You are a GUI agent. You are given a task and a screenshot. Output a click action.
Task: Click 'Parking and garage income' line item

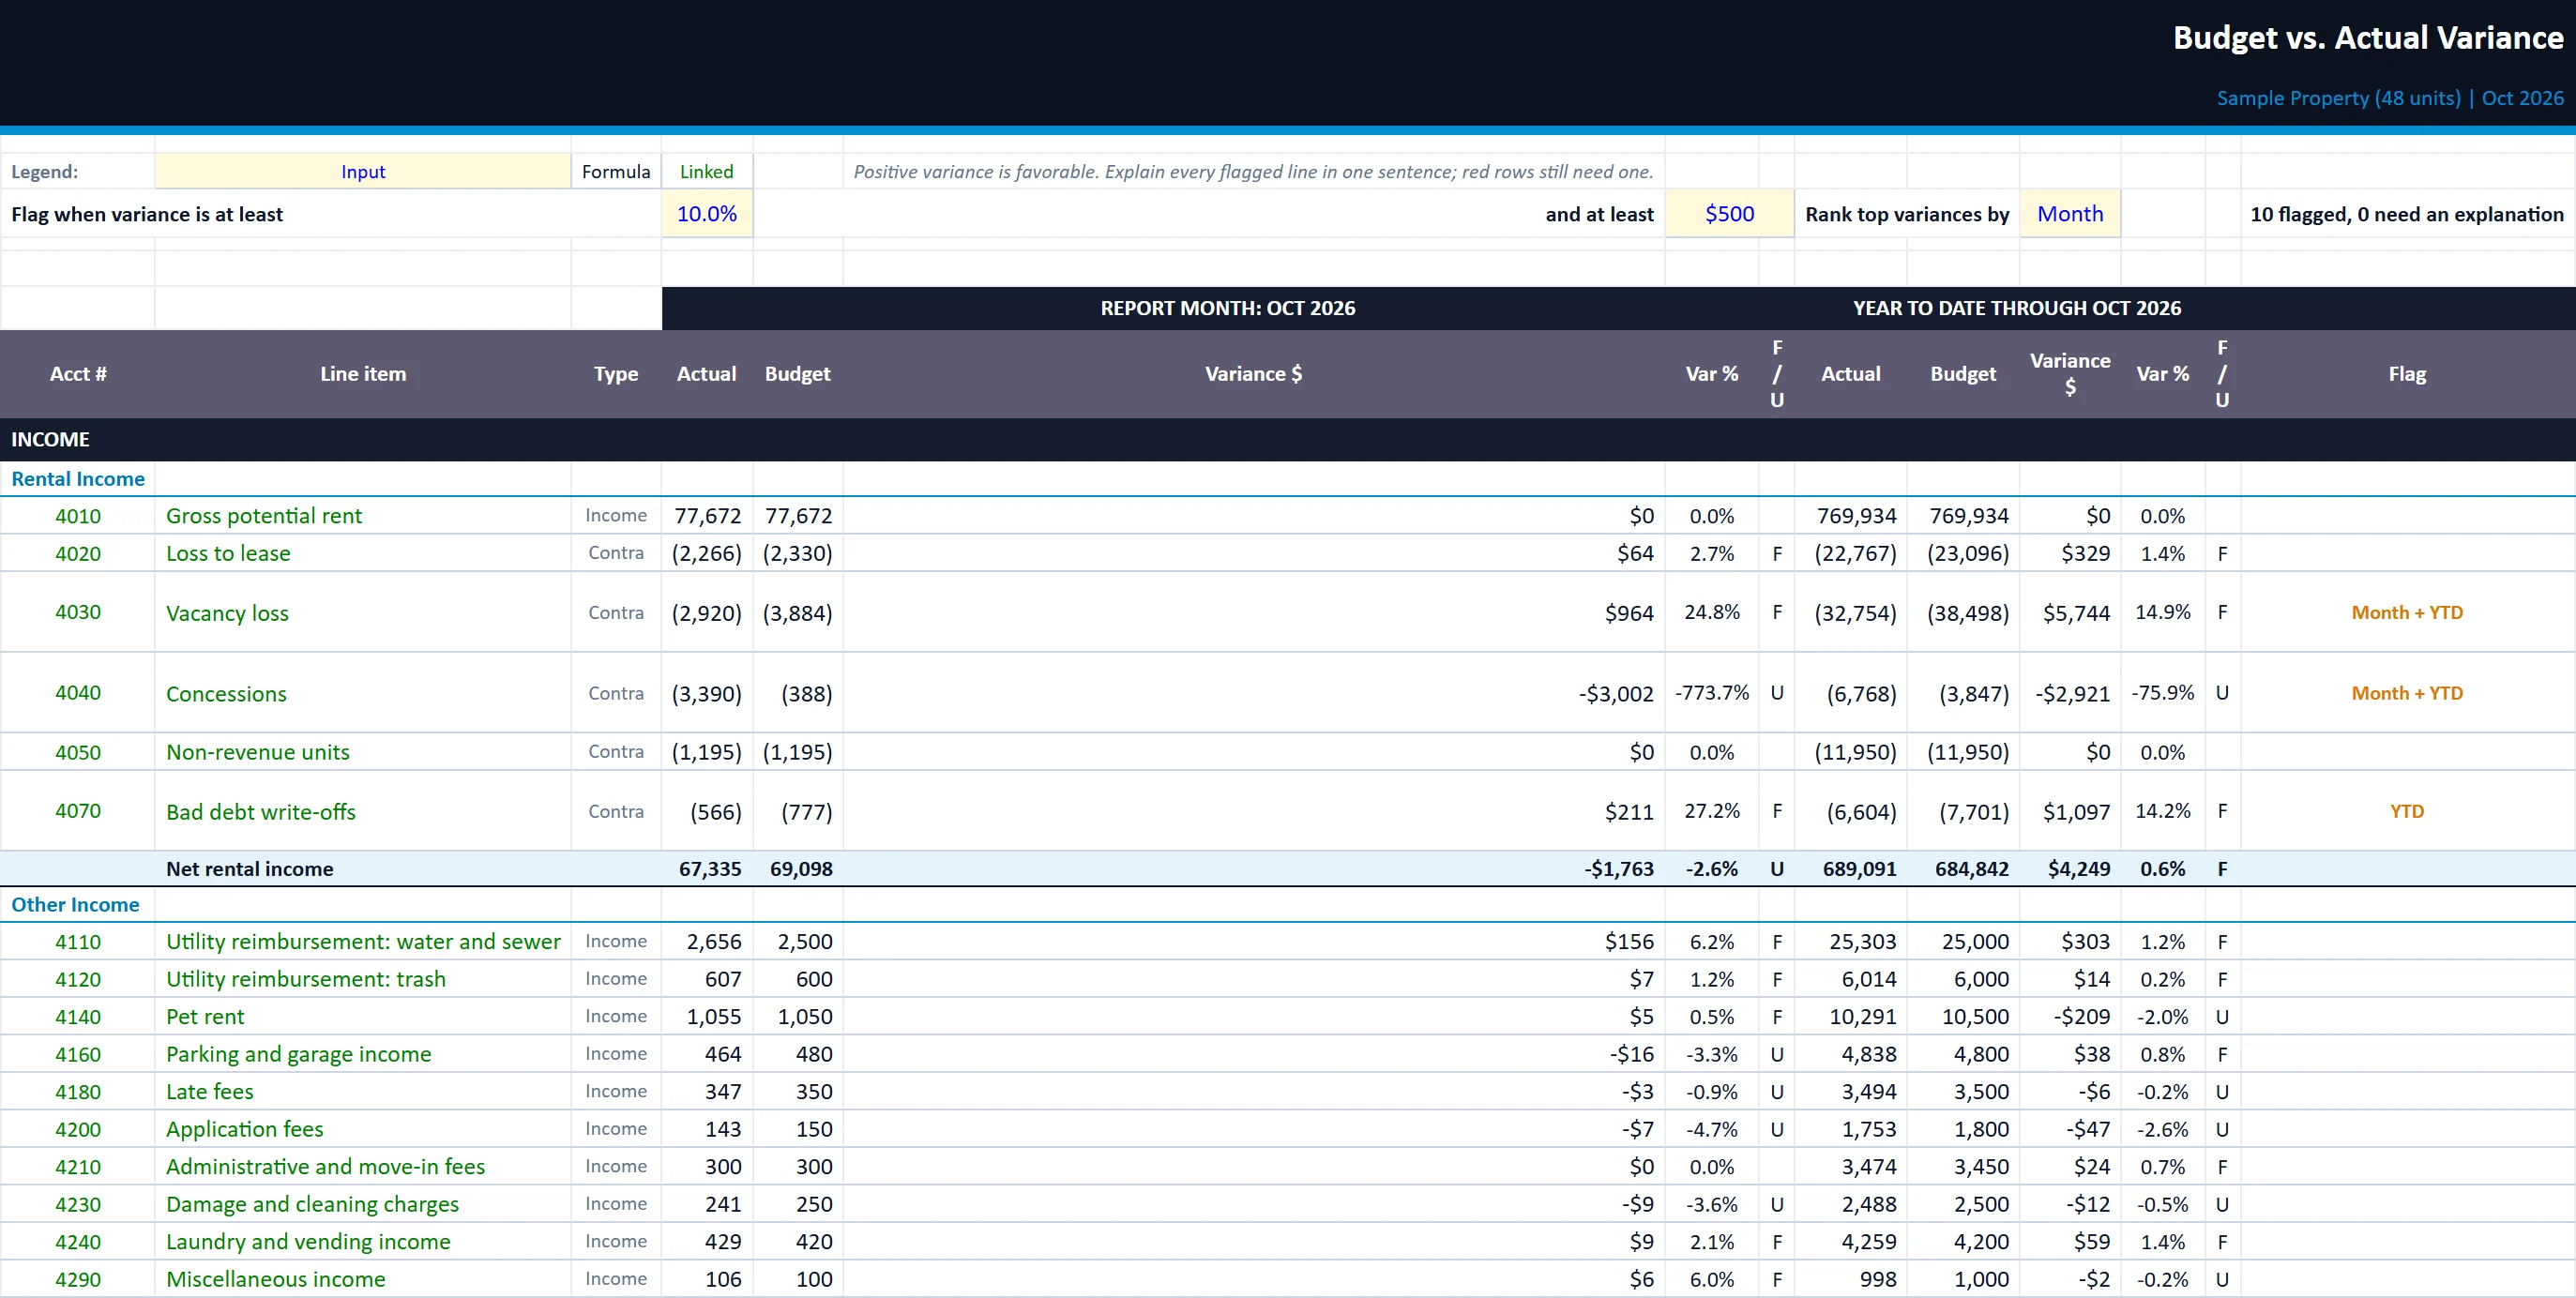pyautogui.click(x=298, y=1054)
